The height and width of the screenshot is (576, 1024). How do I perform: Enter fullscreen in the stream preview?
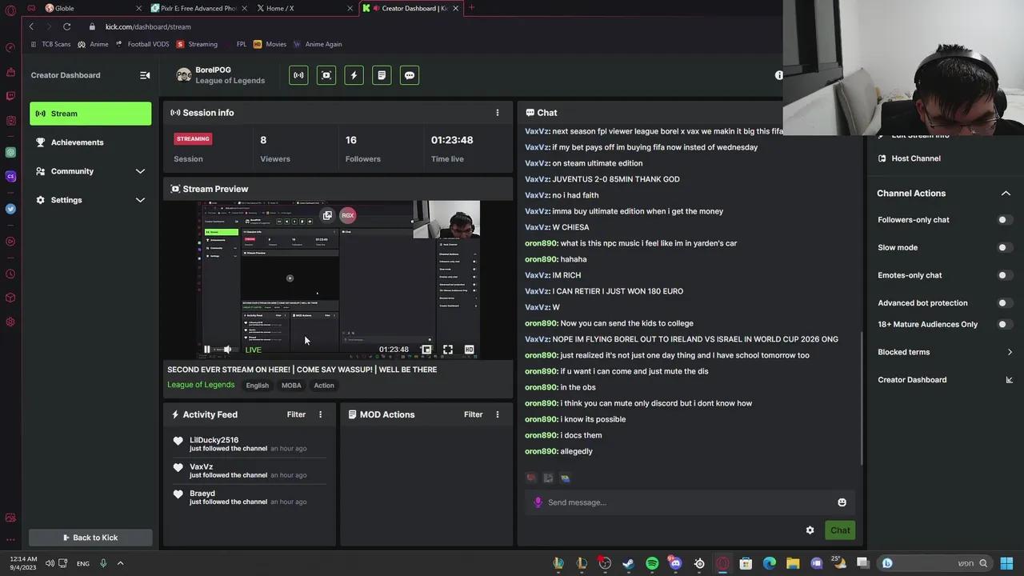click(x=448, y=350)
